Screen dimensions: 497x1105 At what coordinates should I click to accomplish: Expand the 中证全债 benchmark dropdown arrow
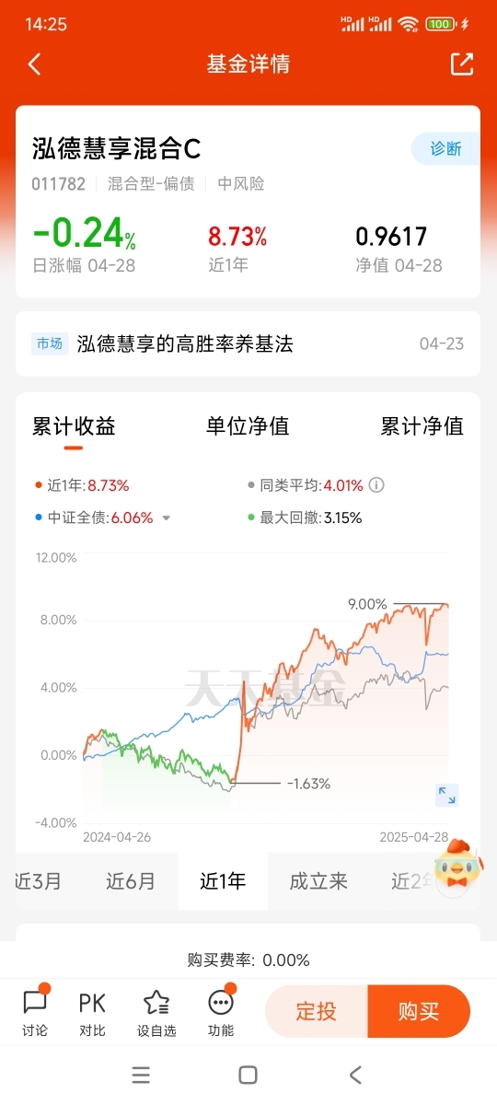click(167, 518)
